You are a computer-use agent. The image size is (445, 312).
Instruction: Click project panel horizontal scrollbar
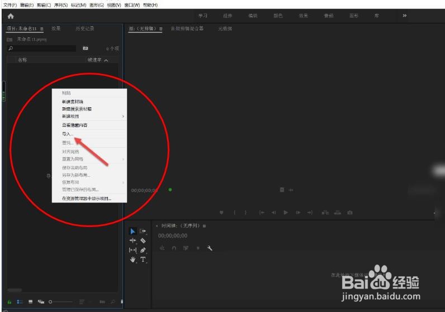pos(15,290)
